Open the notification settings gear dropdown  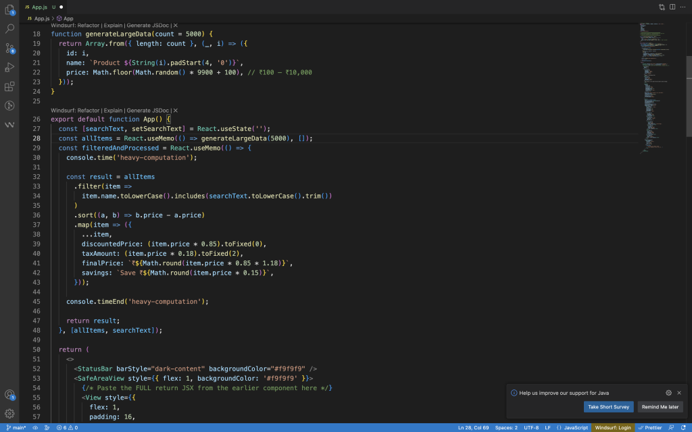pos(668,392)
